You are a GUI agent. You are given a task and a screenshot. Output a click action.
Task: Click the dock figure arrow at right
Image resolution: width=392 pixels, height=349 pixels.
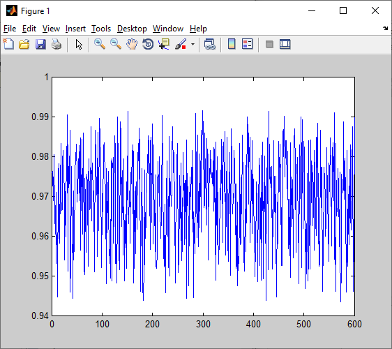[x=385, y=29]
